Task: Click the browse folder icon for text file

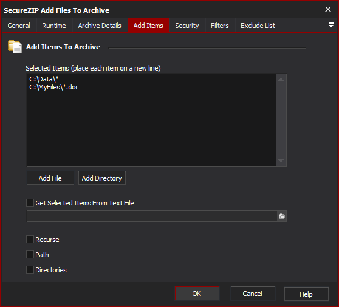Action: (282, 216)
